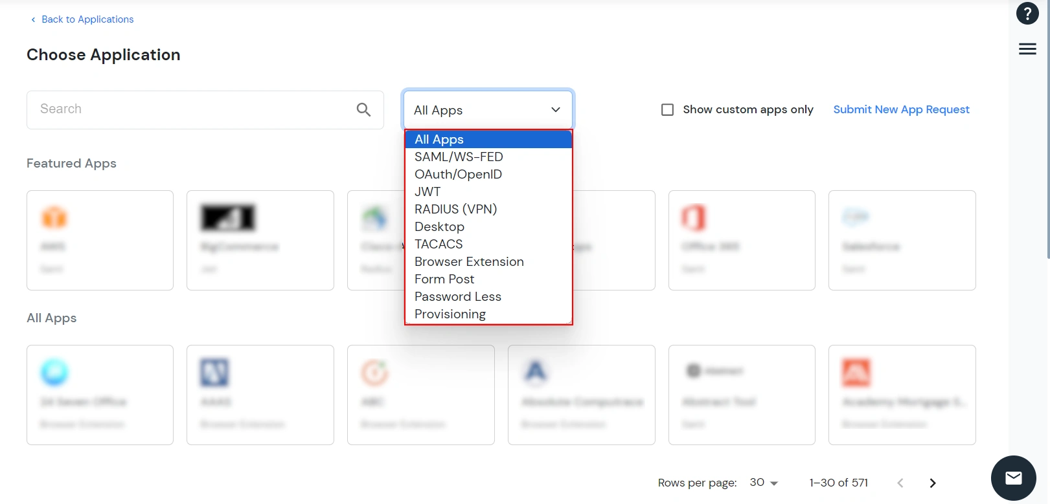Screen dimensions: 1050x504
Task: Select Form Post option
Action: click(x=488, y=279)
